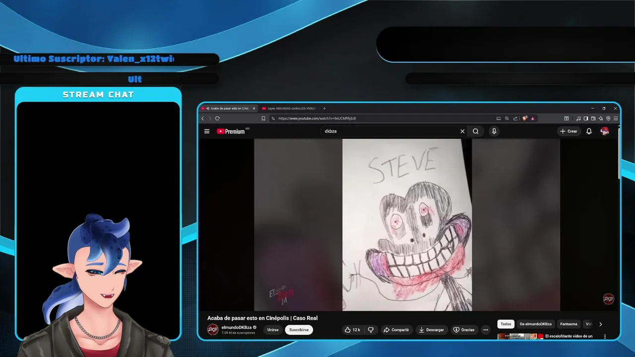Screen dimensions: 635x357
Task: Open the Brave Rewards triangle icon
Action: click(x=533, y=119)
